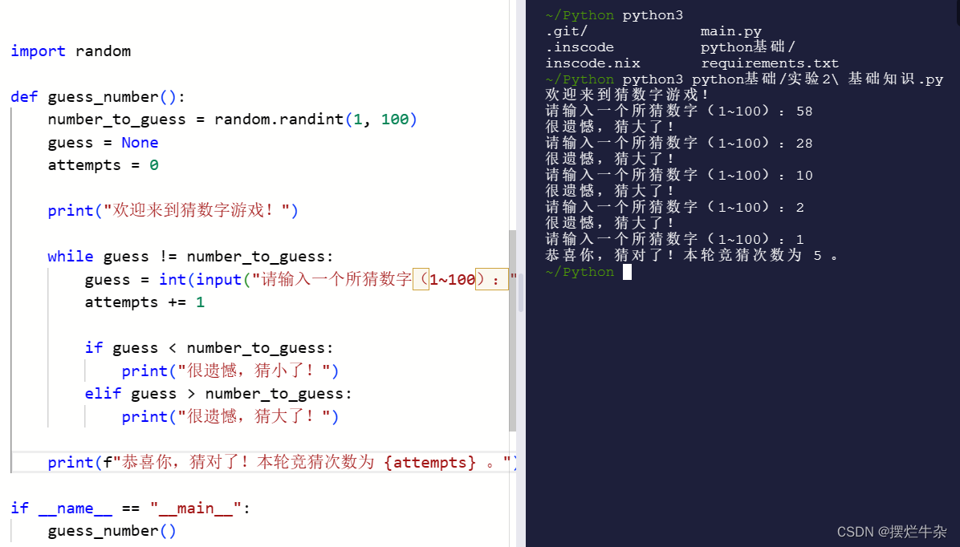Click the .git/ directory name in terminal
This screenshot has width=960, height=547.
click(x=566, y=30)
